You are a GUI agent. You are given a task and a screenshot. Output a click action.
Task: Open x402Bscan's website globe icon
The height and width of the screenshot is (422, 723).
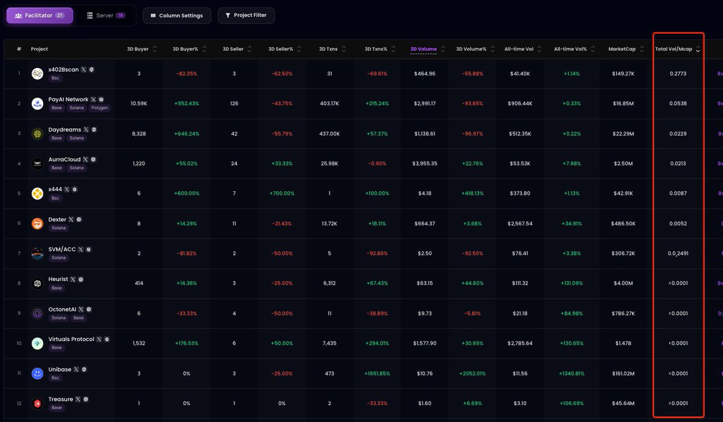pyautogui.click(x=92, y=70)
